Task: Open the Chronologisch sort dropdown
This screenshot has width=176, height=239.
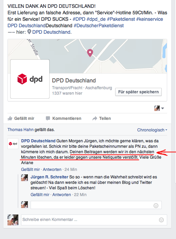Action: [x=152, y=130]
